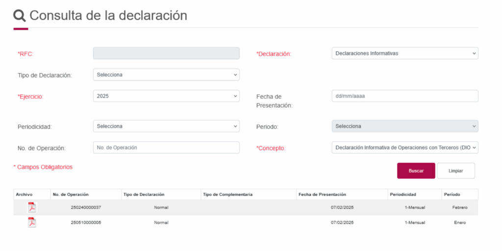502x251 pixels.
Task: Click the RFC input field
Action: (166, 53)
